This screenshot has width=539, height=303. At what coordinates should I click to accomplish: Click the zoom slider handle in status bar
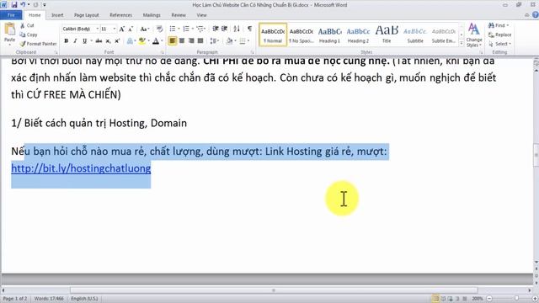click(516, 299)
